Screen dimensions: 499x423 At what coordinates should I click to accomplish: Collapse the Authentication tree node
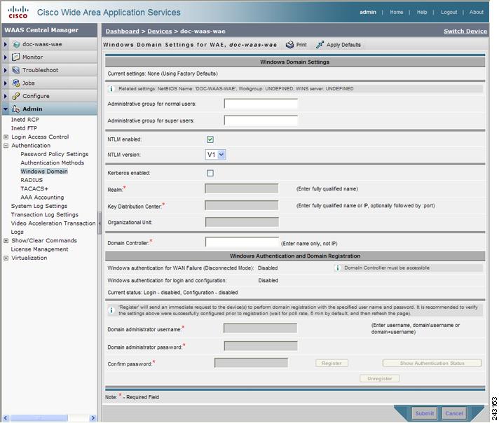(x=6, y=146)
